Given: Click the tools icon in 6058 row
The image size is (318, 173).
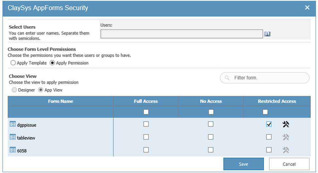Looking at the screenshot, I should pyautogui.click(x=286, y=150).
